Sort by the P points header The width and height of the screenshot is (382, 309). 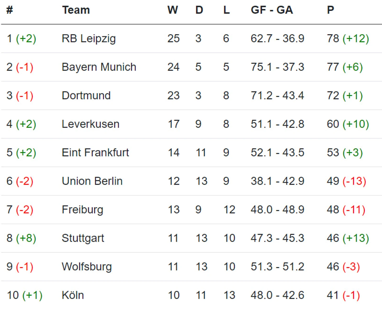[330, 10]
